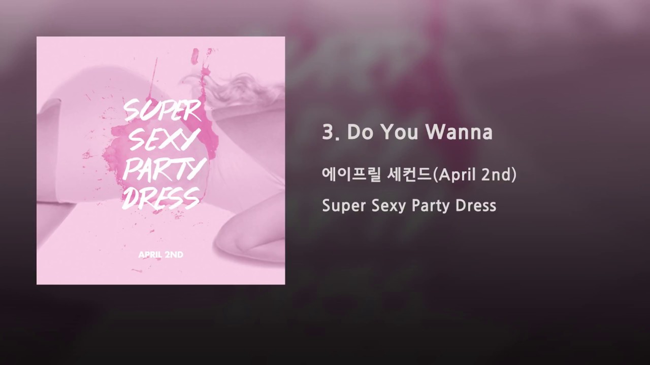650x365 pixels.
Task: Click the track number '3.' in the title
Action: (329, 132)
